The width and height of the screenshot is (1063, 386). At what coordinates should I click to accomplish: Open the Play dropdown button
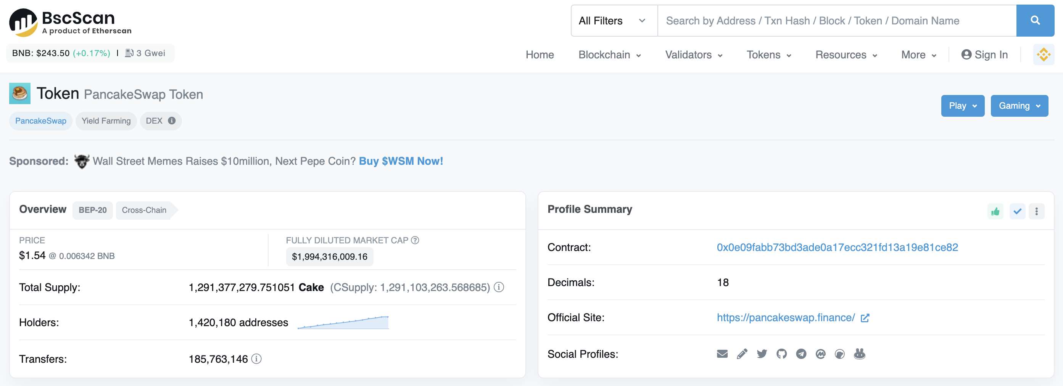pos(963,106)
